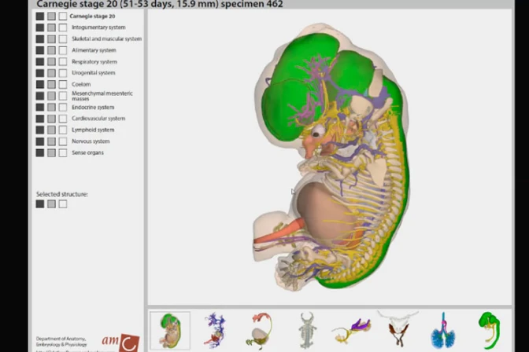Click dark opaque box for Integumentary system

pyautogui.click(x=40, y=27)
